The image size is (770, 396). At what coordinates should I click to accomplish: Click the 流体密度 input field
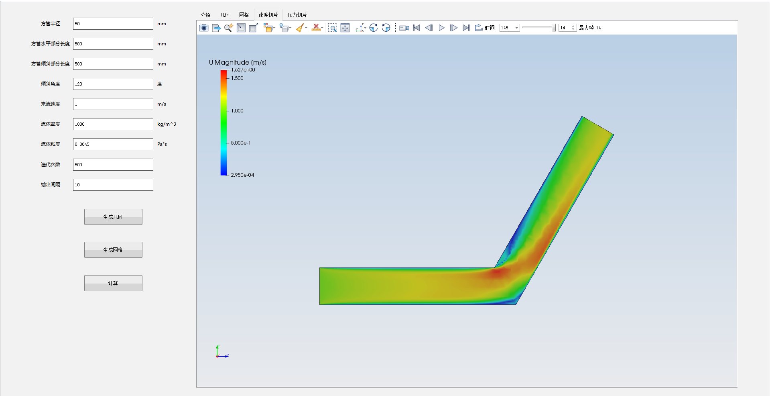pos(113,124)
